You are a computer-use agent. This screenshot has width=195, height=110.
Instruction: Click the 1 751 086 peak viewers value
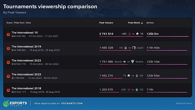click(106, 62)
